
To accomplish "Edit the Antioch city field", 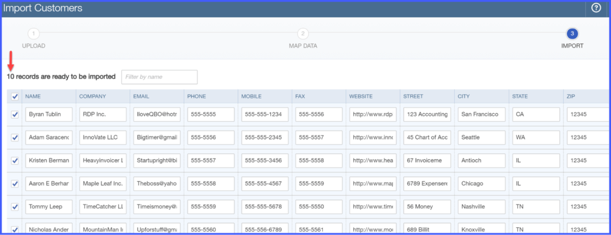I will 482,160.
